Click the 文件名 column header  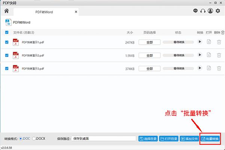24,33
